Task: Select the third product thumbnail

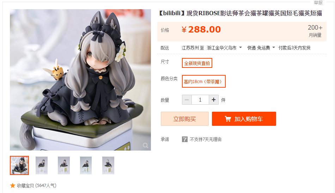Action: [x=64, y=165]
